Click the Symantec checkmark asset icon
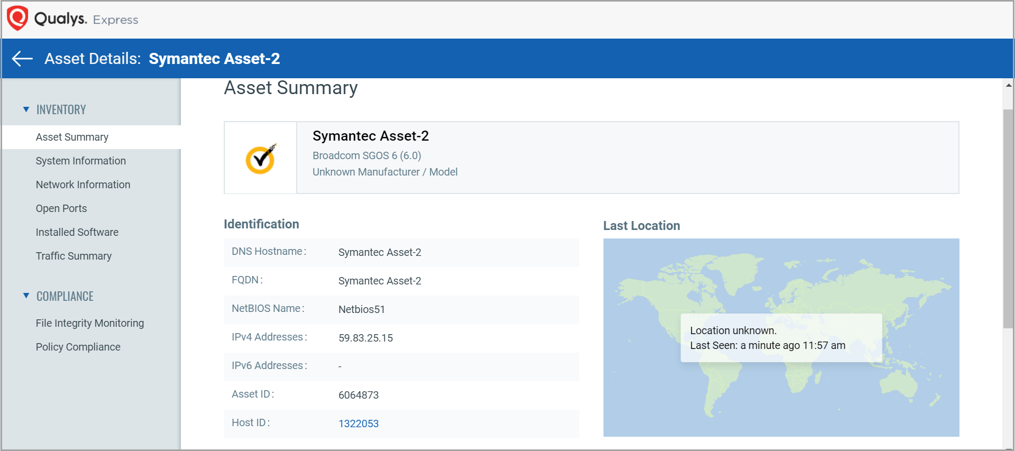This screenshot has width=1015, height=451. [x=260, y=158]
